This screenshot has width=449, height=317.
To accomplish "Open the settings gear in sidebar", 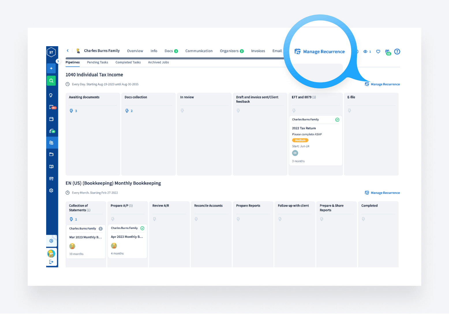I will pos(51,191).
